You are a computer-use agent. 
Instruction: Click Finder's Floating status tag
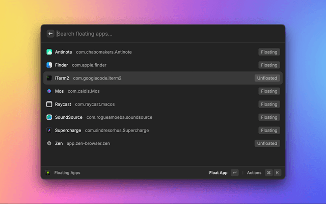[269, 65]
